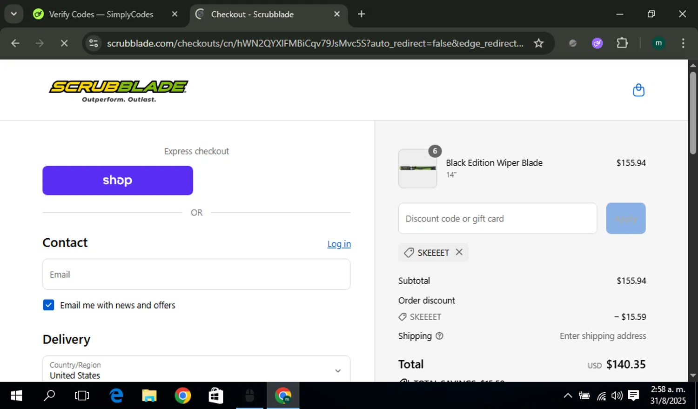Open the battery status tray icon

click(x=584, y=396)
